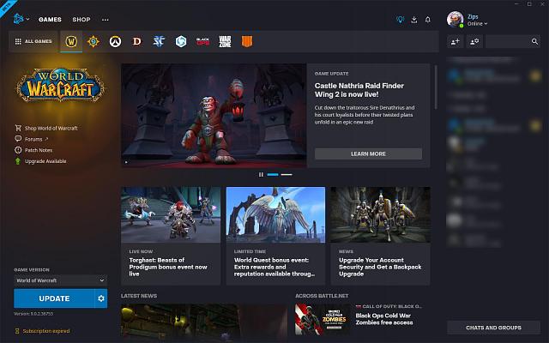Screen dimensions: 549x343
Task: Select the Overwatch game icon
Action: click(x=115, y=41)
